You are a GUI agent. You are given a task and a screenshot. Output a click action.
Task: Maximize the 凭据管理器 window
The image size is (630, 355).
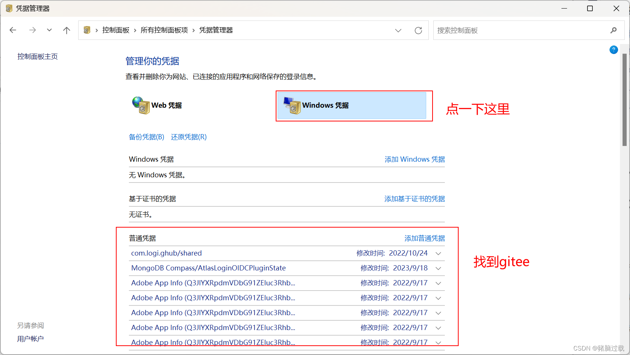(x=590, y=8)
